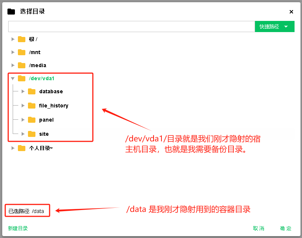The height and width of the screenshot is (238, 302).
Task: Select the file_history folder label
Action: click(x=54, y=106)
